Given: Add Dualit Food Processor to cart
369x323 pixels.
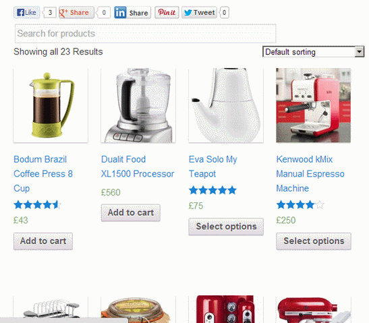Looking at the screenshot, I should pos(131,212).
